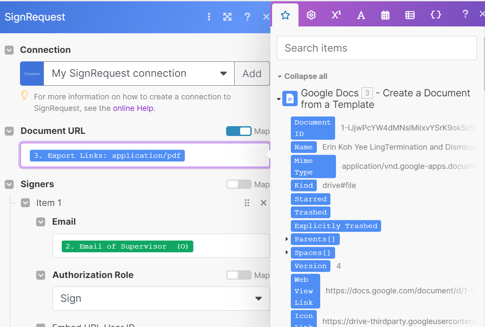
Task: Select the Parents[] variable
Action: 315,239
